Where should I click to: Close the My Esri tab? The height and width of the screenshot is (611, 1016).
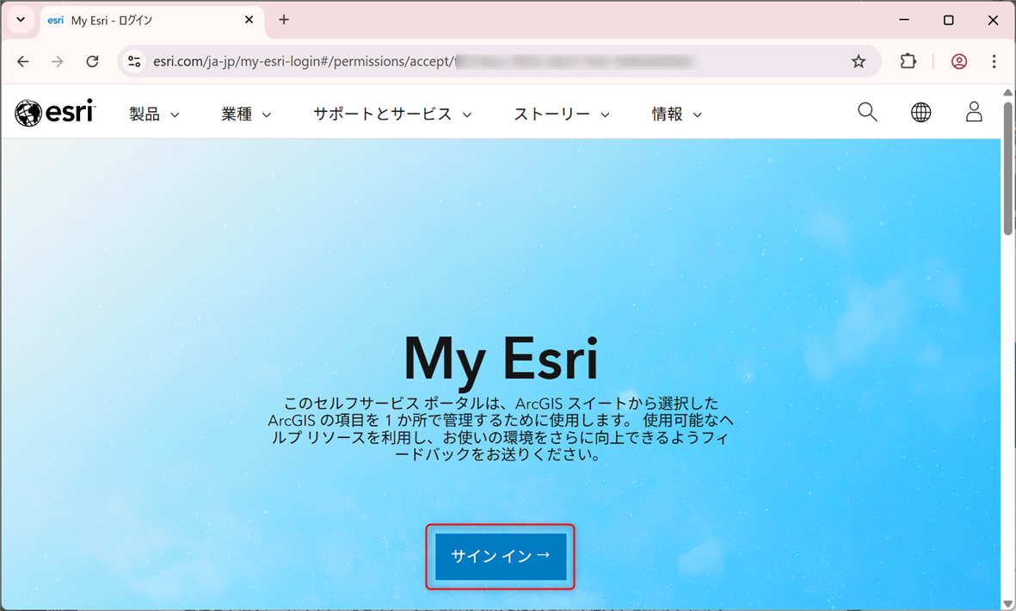[249, 20]
